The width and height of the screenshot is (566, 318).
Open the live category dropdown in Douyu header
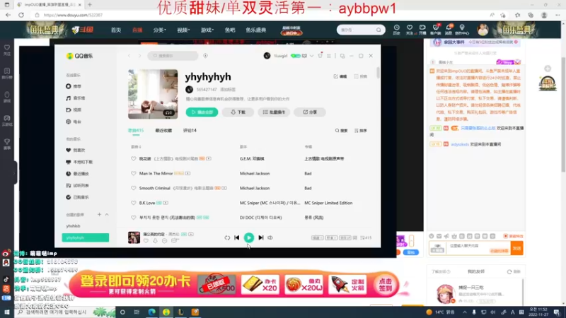(x=159, y=30)
